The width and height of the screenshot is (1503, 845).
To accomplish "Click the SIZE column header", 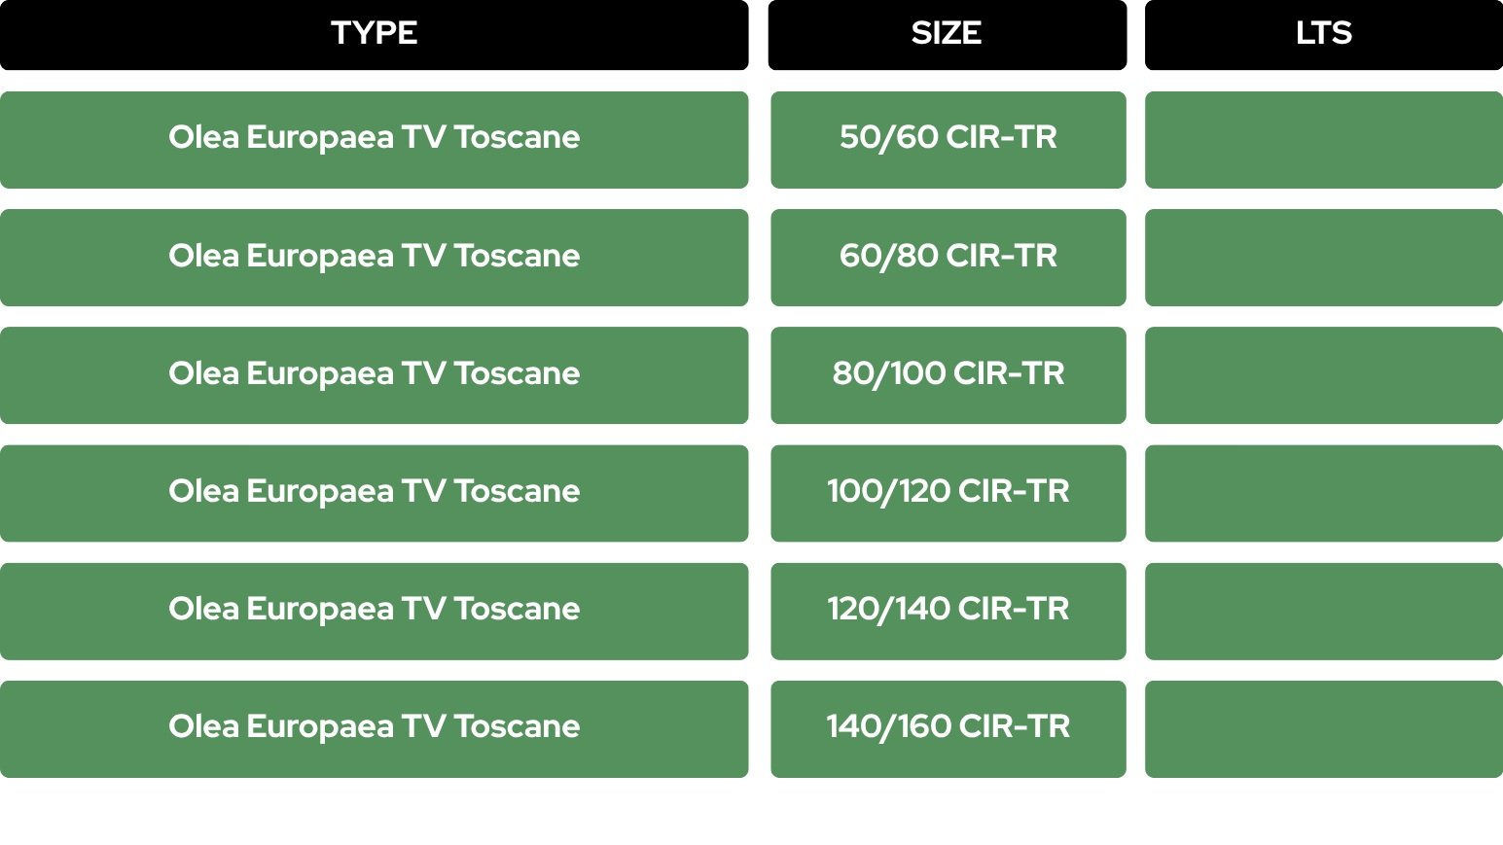I will 948,34.
